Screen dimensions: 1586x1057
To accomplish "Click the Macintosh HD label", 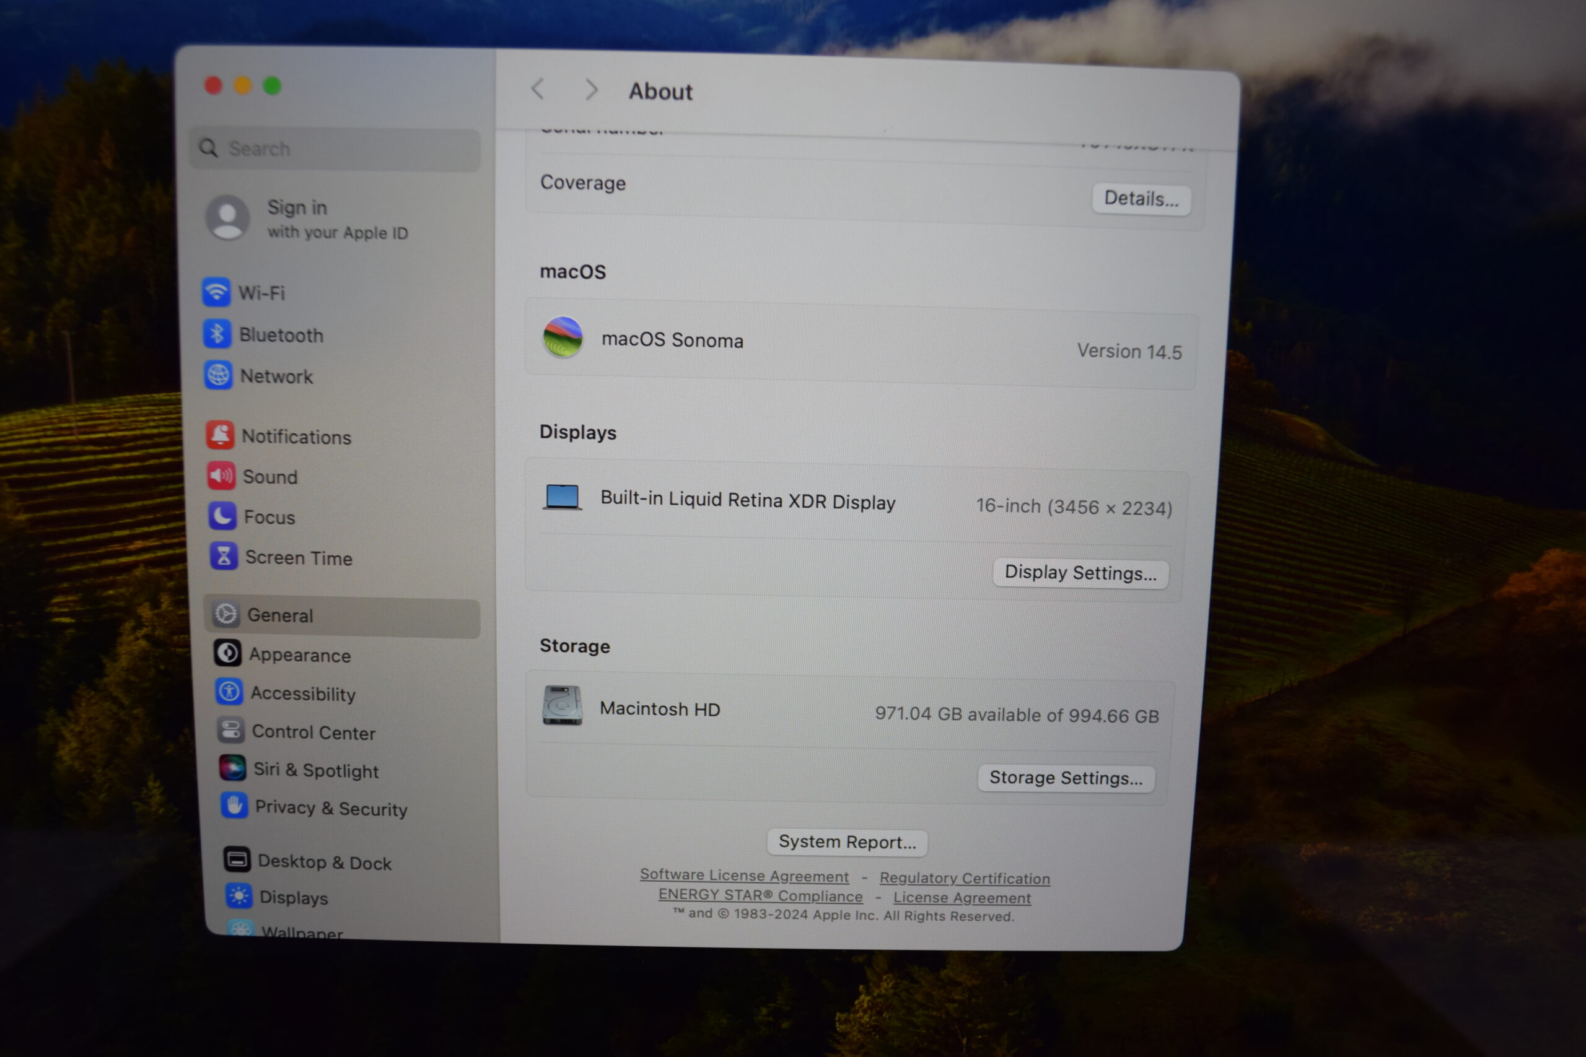I will (x=659, y=708).
